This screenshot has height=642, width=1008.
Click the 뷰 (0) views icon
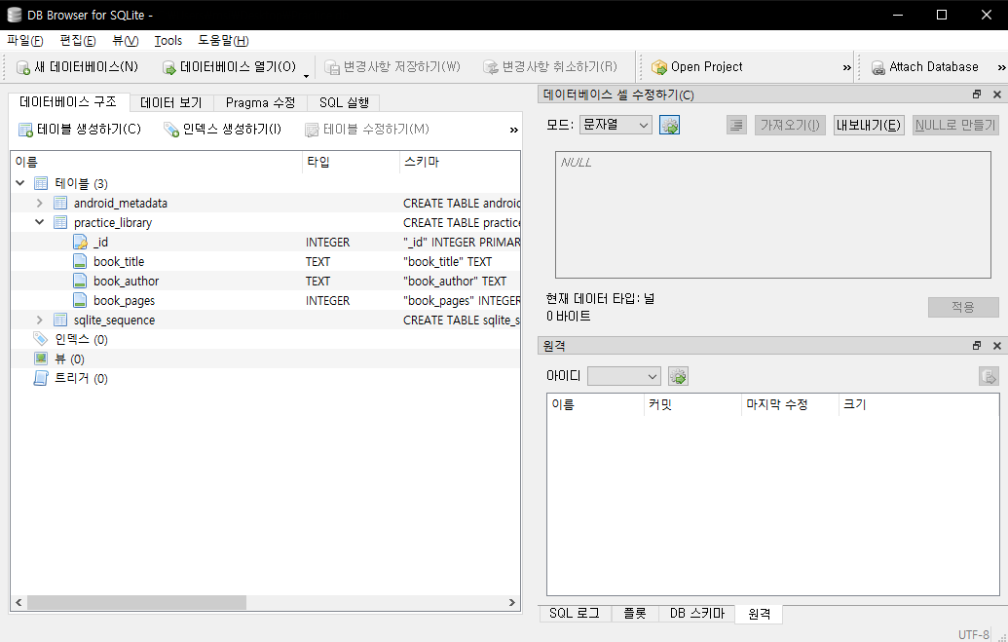41,359
